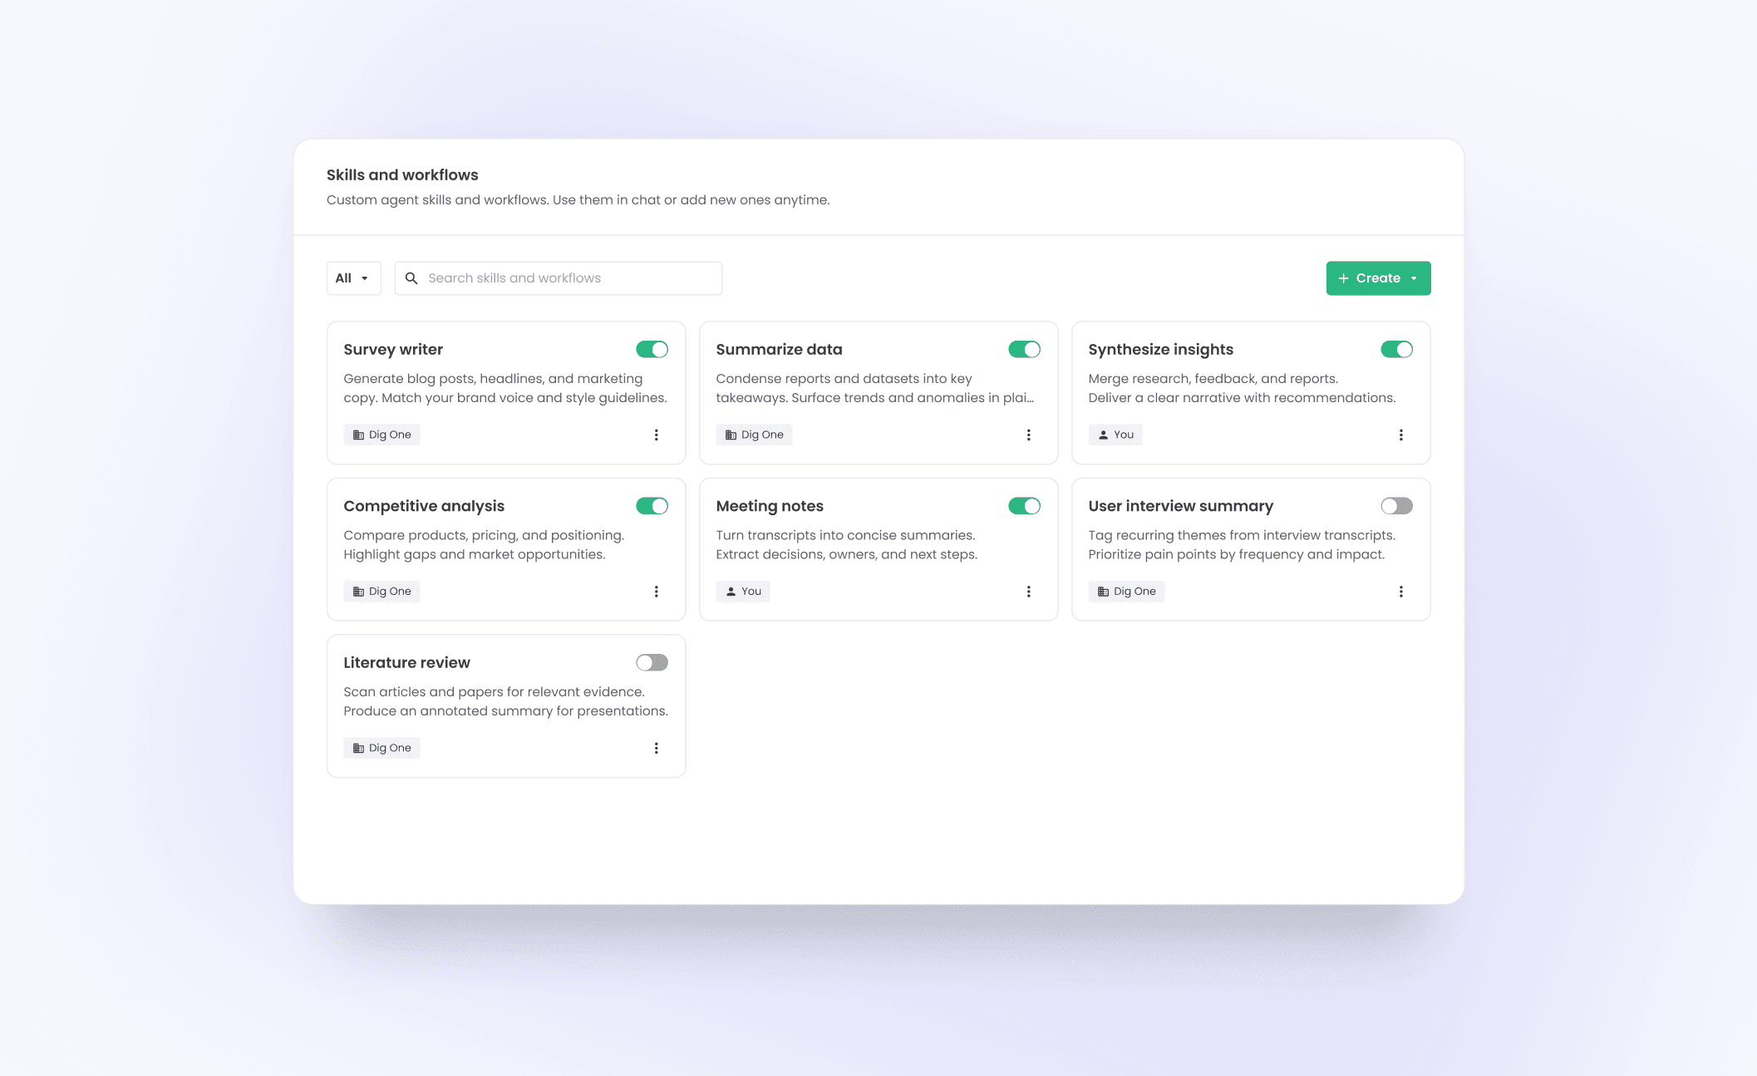Viewport: 1757px width, 1076px height.
Task: Open the Survey writer three-dot menu
Action: [656, 435]
